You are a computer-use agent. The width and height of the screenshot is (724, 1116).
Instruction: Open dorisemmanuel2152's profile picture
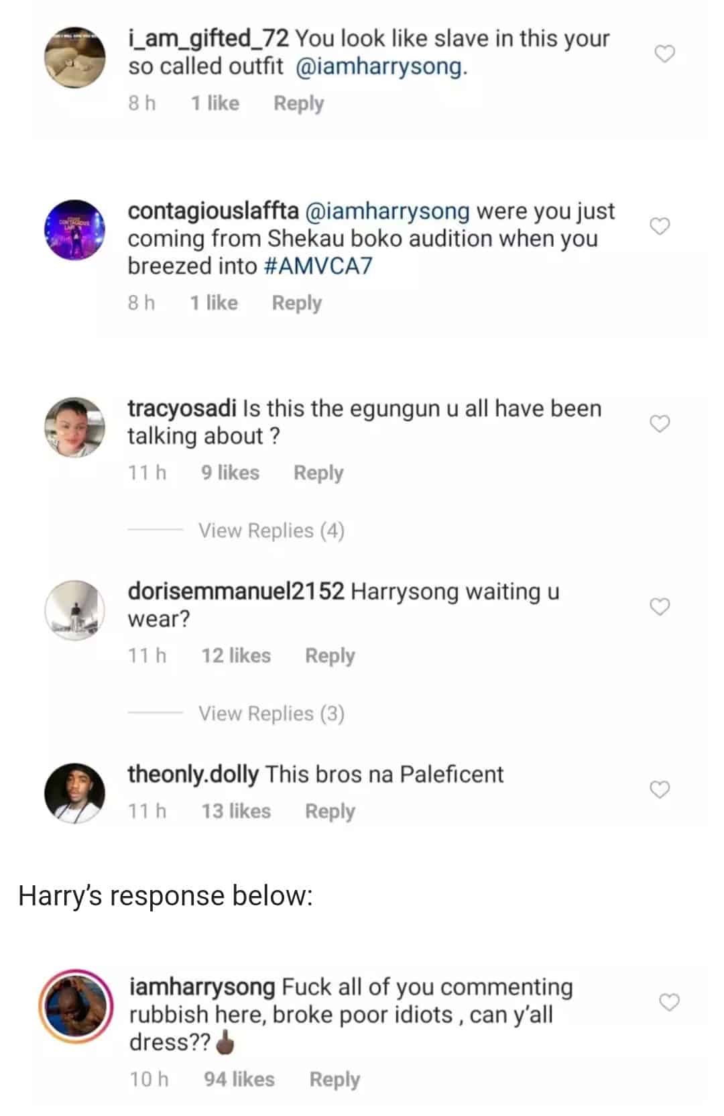74,610
